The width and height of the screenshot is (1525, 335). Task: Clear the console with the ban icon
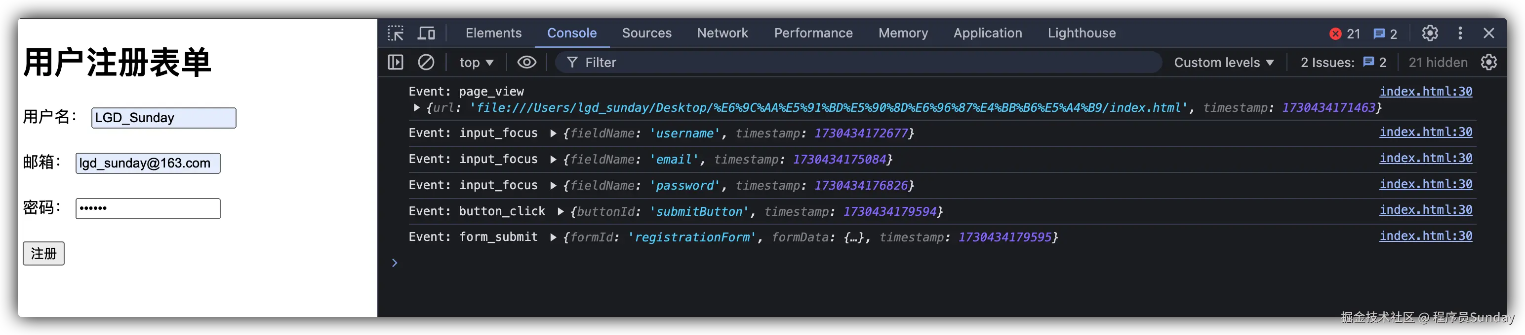click(x=426, y=62)
